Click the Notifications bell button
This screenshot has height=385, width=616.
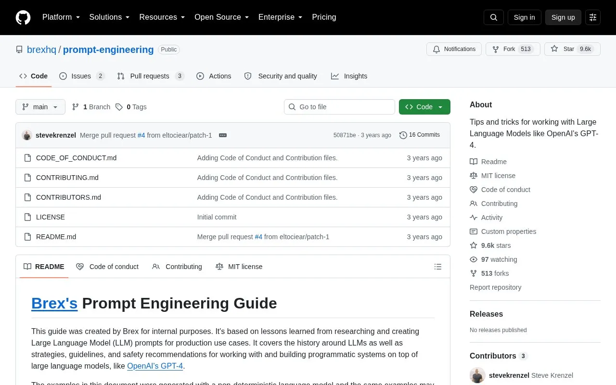[454, 49]
